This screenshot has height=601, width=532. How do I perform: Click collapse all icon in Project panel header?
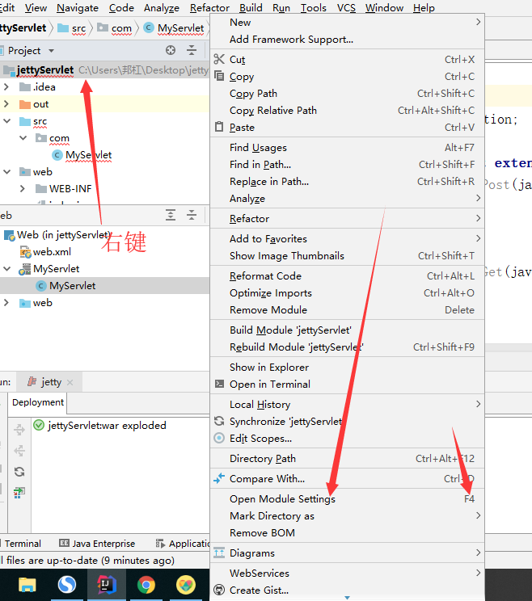pos(192,50)
